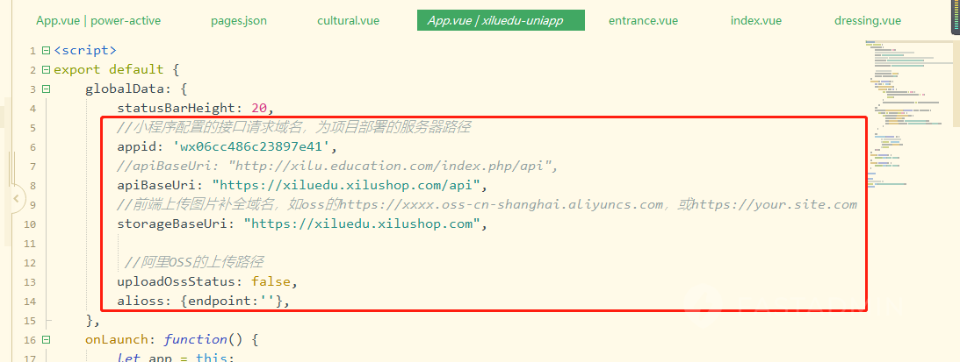
Task: Open the entrance.vue tab
Action: point(643,20)
